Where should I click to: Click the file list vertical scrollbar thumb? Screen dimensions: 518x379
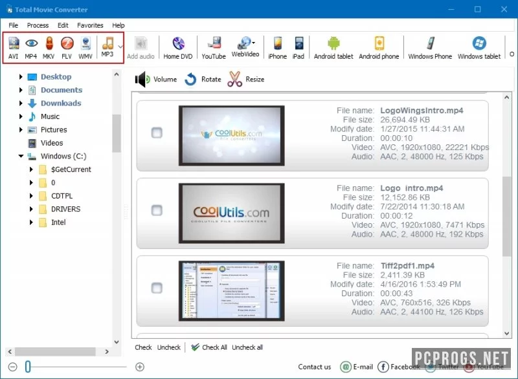507,217
